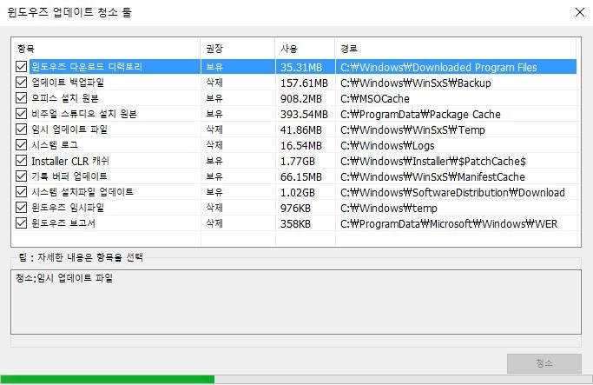
Task: Click the 358KB size value
Action: [295, 223]
